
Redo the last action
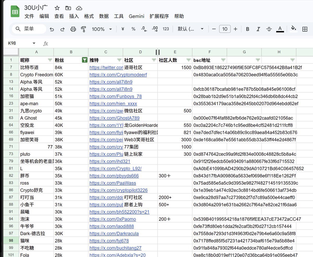(x=62, y=29)
